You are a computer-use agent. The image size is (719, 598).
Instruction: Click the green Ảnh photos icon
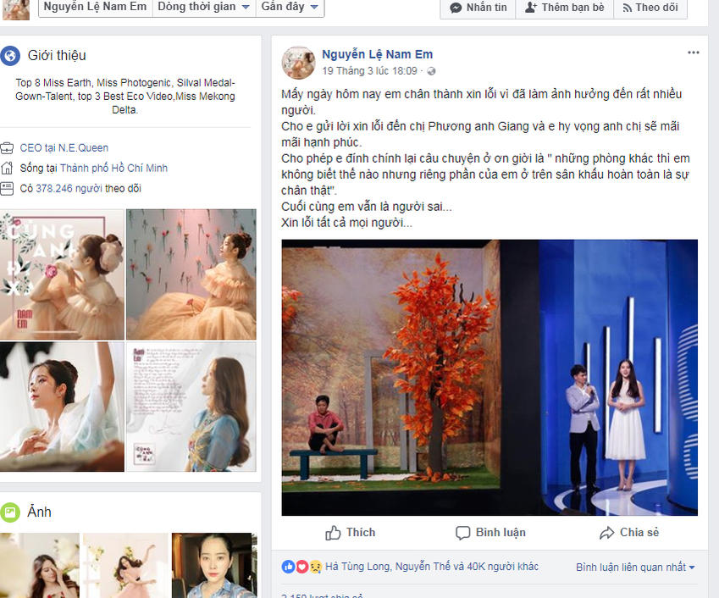(10, 512)
